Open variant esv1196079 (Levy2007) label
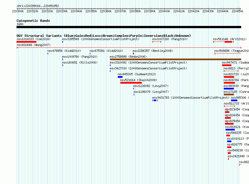This screenshot has width=249, height=184. 151,92
